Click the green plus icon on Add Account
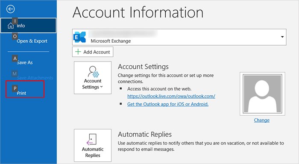This screenshot has width=299, height=164. click(78, 52)
